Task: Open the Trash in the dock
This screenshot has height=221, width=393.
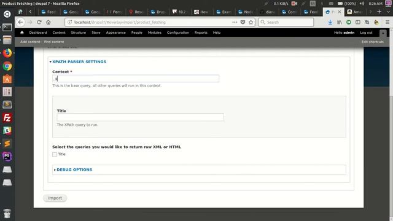Action: (x=7, y=213)
